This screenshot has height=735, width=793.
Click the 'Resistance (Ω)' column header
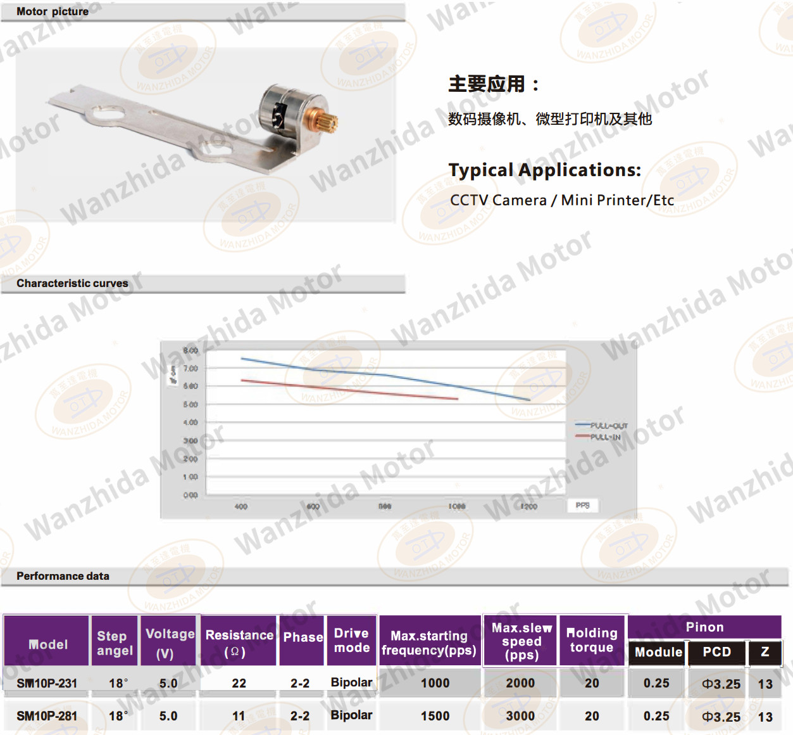[x=239, y=641]
